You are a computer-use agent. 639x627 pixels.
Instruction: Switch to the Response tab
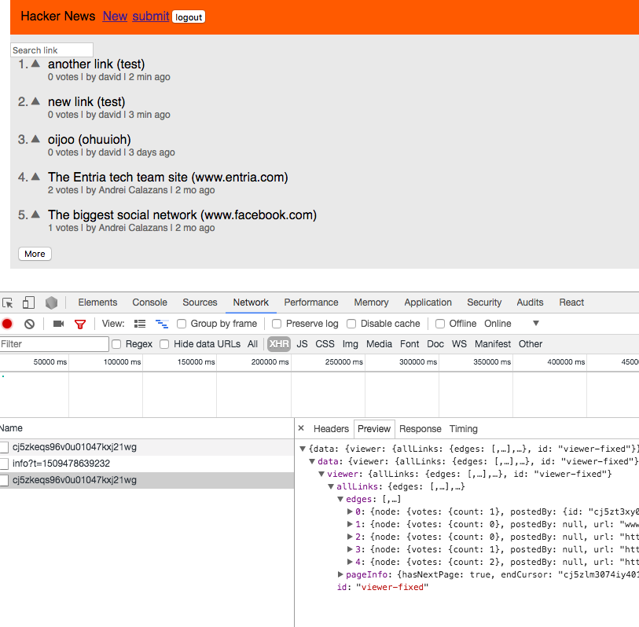[x=420, y=429]
